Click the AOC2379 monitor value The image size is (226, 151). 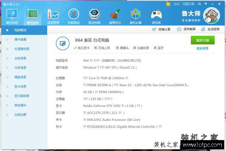[104, 113]
